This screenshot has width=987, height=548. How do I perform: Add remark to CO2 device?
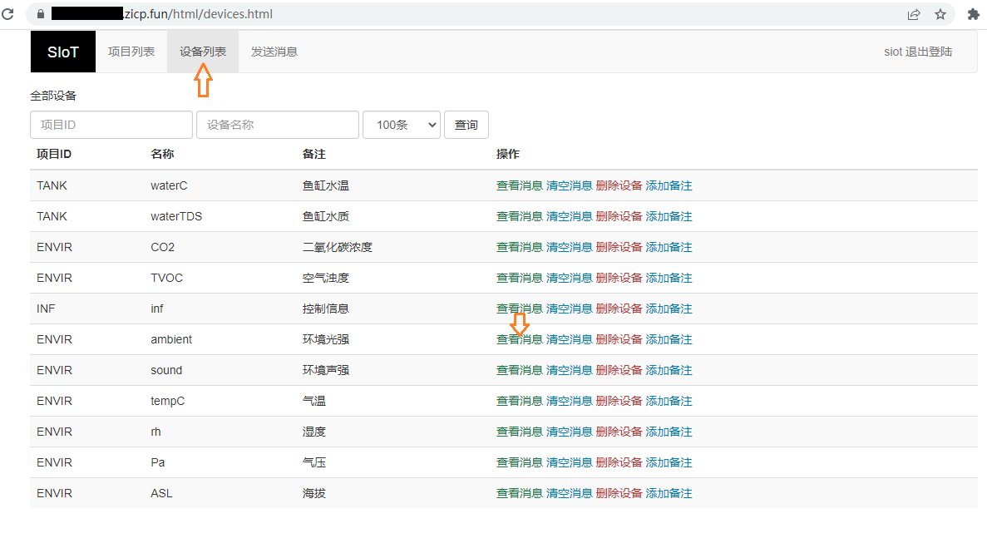[x=669, y=247]
